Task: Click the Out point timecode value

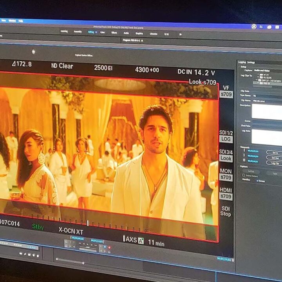Action: [x=253, y=156]
